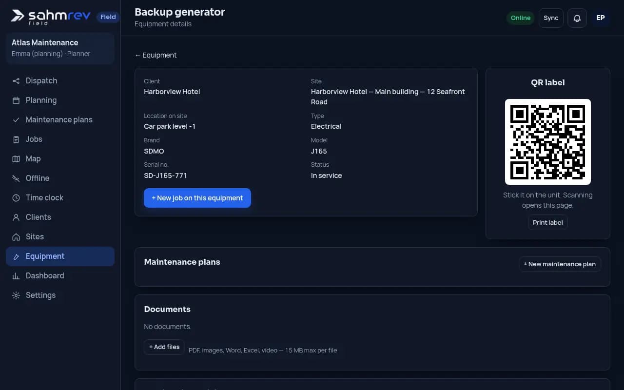Click the brand value SDMO

click(x=154, y=151)
